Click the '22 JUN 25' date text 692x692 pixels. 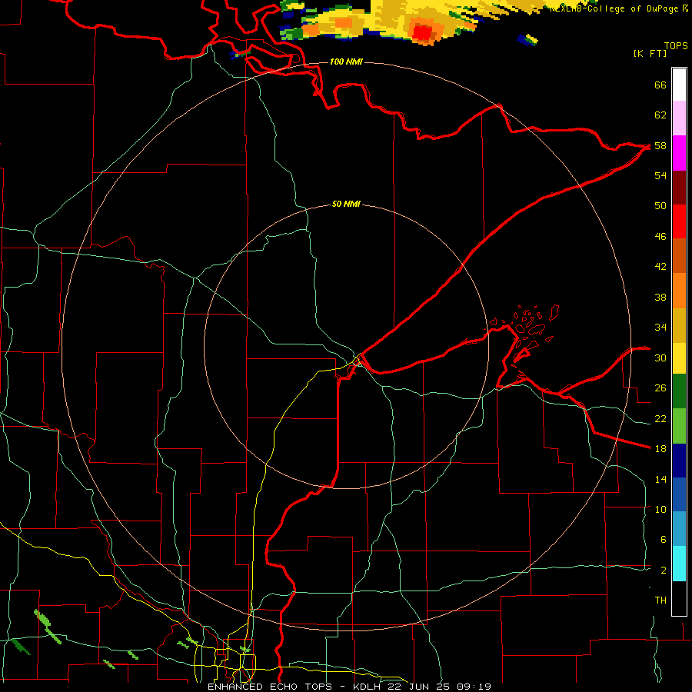(x=420, y=687)
